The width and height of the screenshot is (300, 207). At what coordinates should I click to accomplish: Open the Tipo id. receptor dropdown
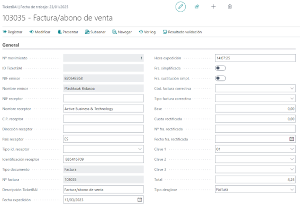tap(140, 149)
